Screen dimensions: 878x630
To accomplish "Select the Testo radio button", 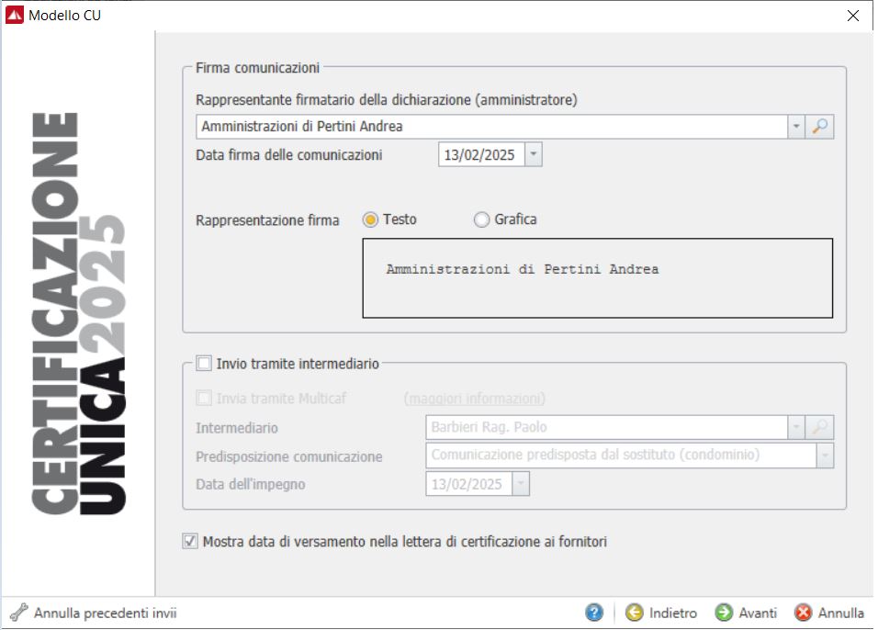I will (370, 219).
